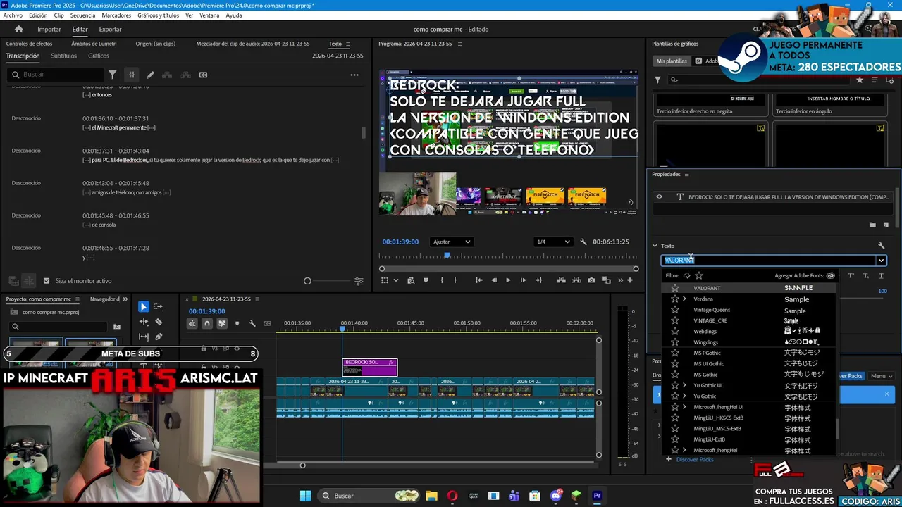Click Play in the Program monitor
The width and height of the screenshot is (902, 507).
(508, 280)
